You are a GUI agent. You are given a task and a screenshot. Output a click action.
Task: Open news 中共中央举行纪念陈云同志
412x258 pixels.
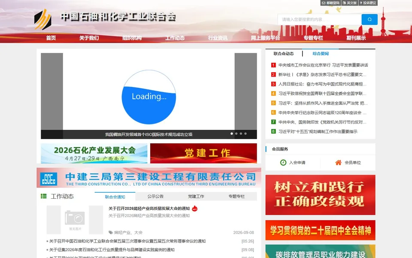point(322,112)
